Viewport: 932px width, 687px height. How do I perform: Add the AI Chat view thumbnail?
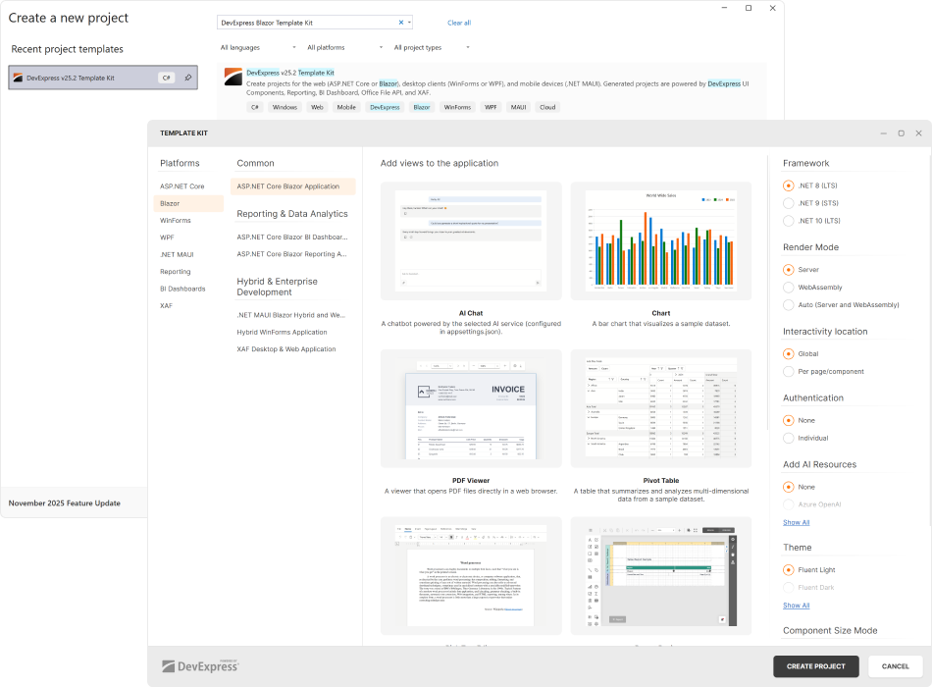pos(471,240)
